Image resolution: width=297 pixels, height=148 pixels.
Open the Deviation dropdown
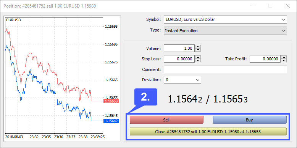[x=198, y=80]
